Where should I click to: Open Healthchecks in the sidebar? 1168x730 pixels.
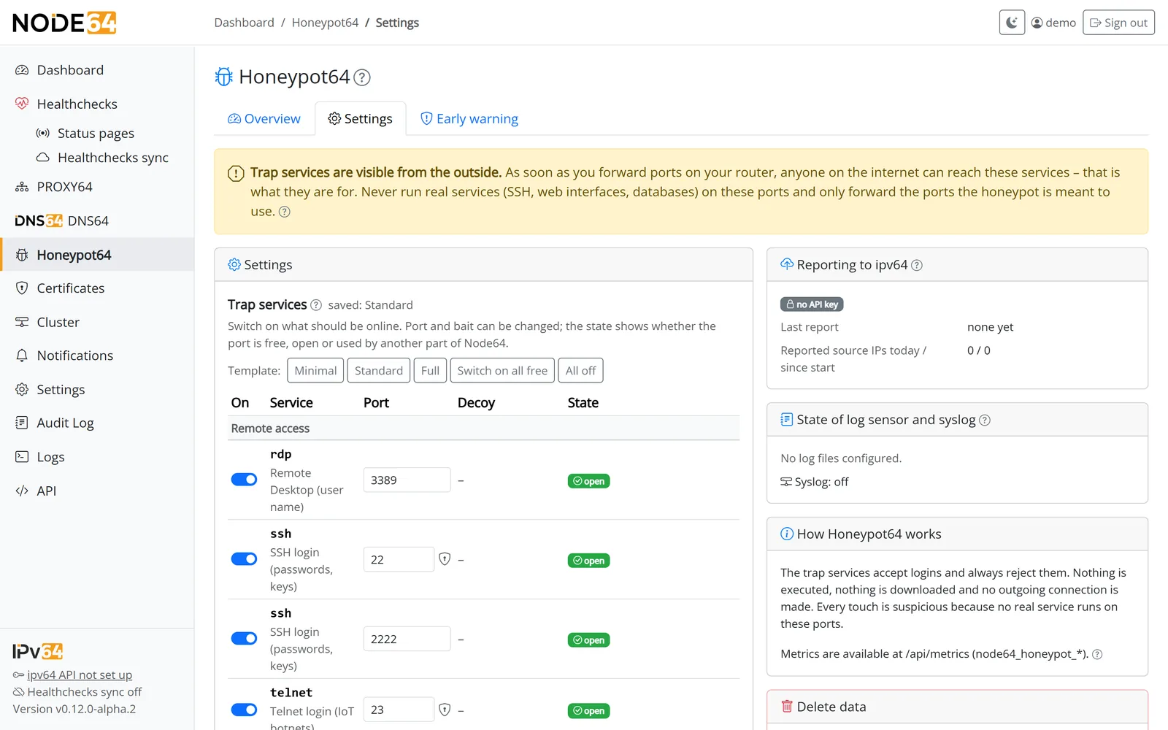coord(97,104)
